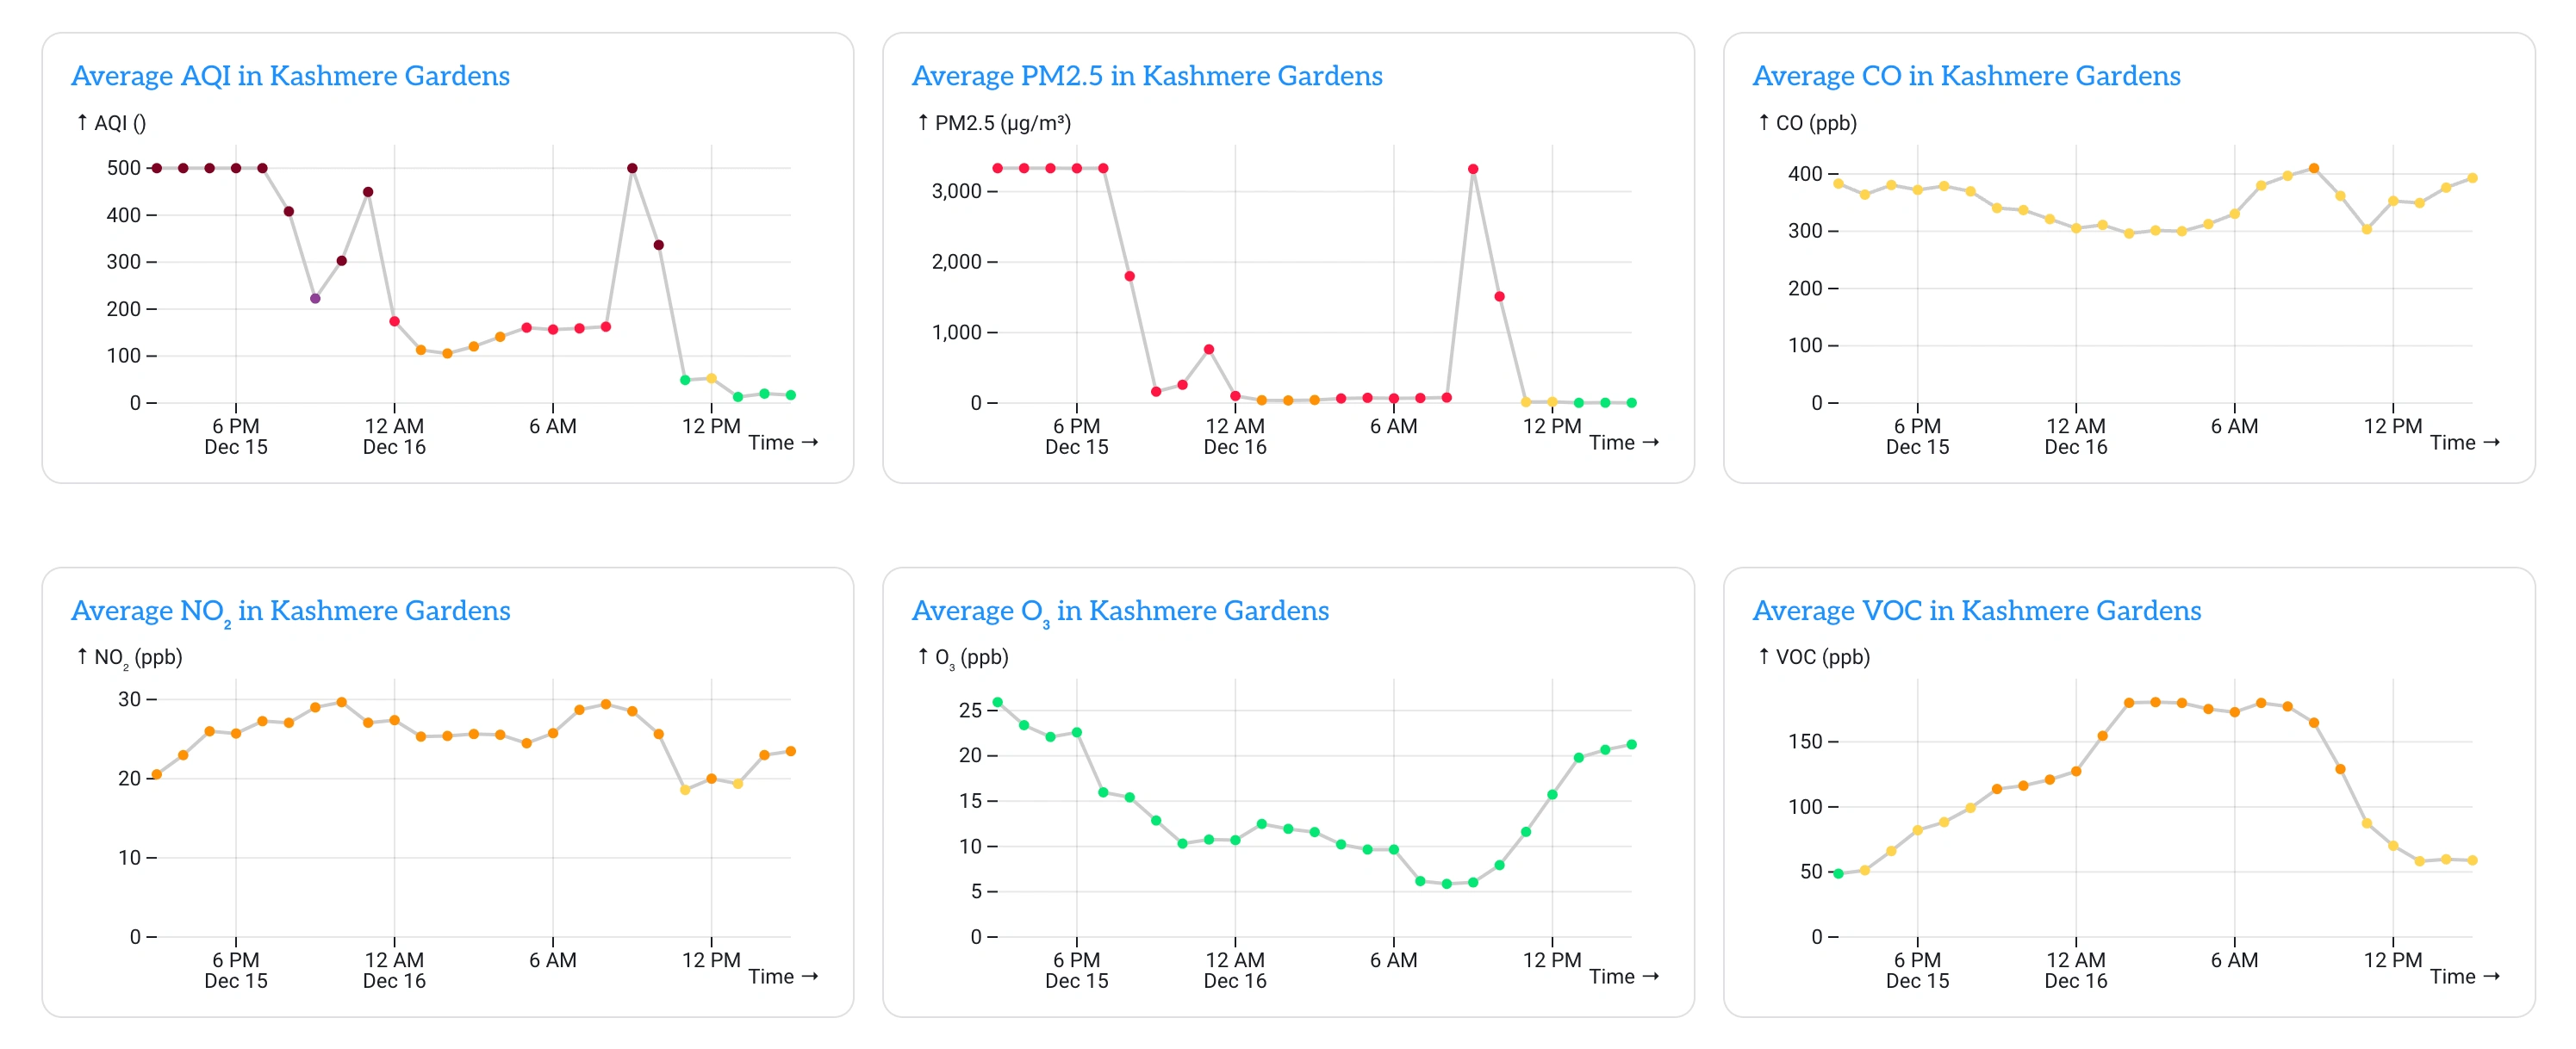The image size is (2576, 1049).
Task: Open the Average PM2.5 in Kashmere Gardens link
Action: pyautogui.click(x=1147, y=76)
